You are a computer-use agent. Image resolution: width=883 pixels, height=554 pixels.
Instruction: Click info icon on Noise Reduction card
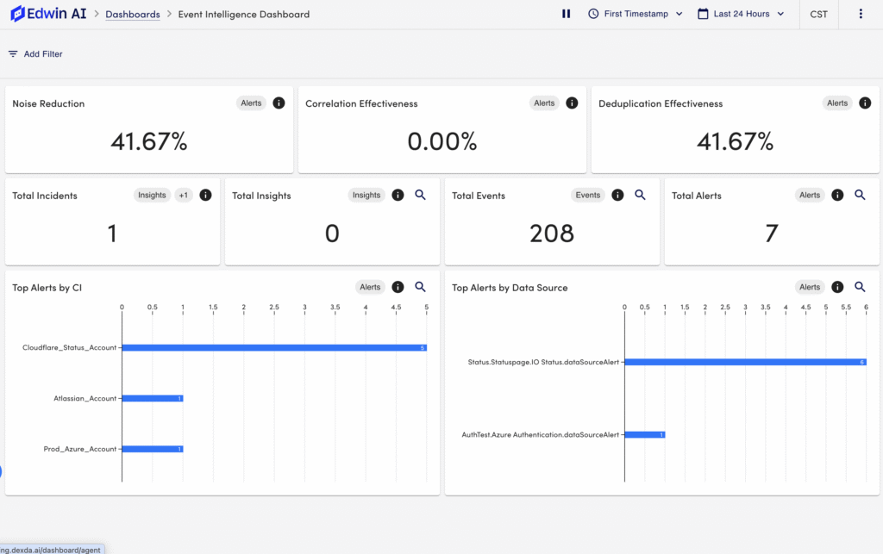pos(279,103)
